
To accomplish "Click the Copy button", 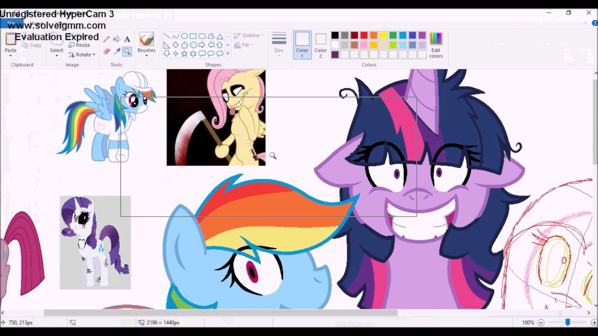I will coord(31,45).
